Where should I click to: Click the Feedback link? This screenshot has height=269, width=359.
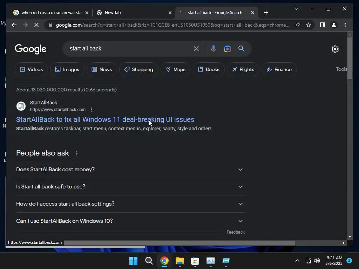point(236,232)
